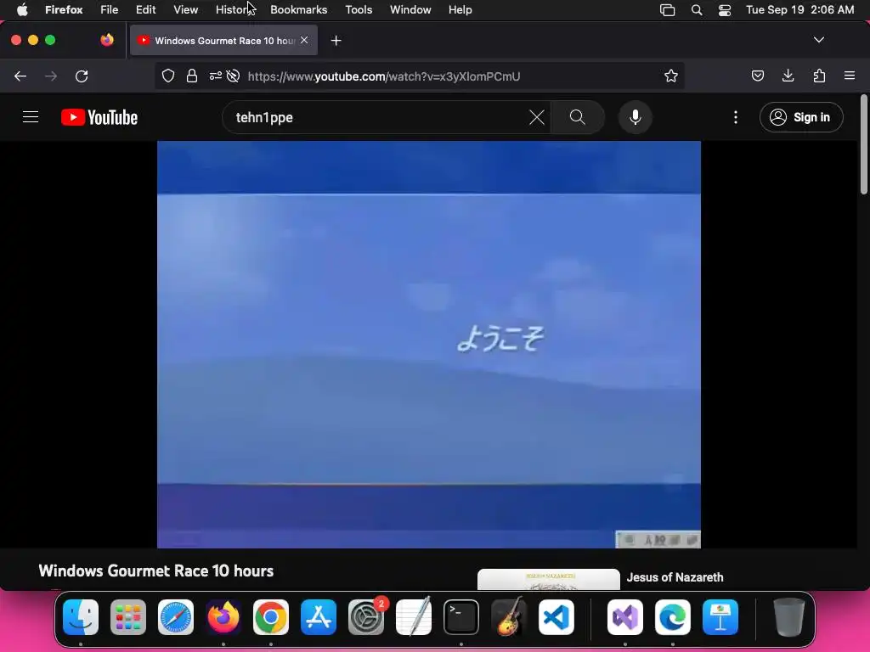The height and width of the screenshot is (652, 870).
Task: Open Launchpad from the Dock
Action: (x=128, y=617)
